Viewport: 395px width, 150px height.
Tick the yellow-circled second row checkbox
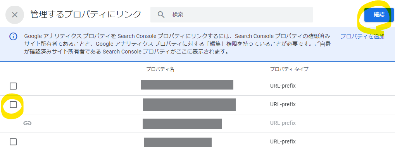coord(13,105)
